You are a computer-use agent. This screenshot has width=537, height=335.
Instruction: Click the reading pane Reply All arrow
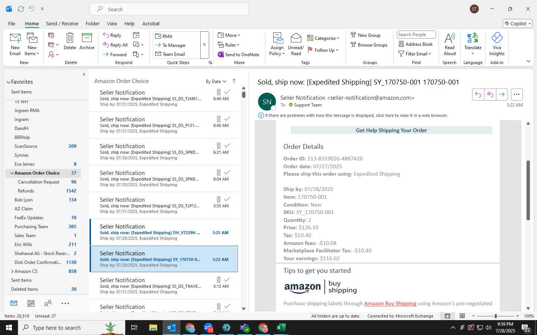490,95
